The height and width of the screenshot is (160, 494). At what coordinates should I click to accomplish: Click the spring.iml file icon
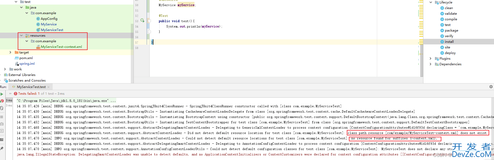pos(17,64)
